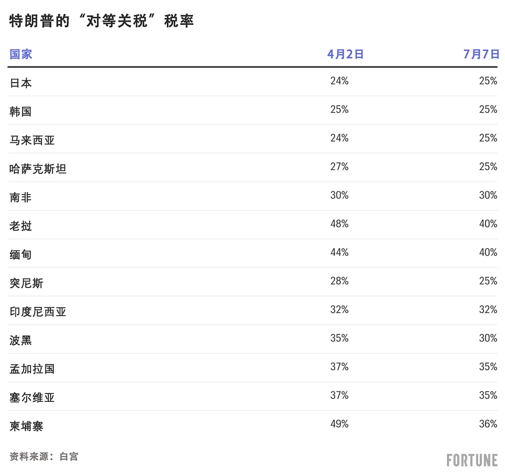Click the 资料来源:白宫 source text
505x474 pixels.
tap(44, 456)
